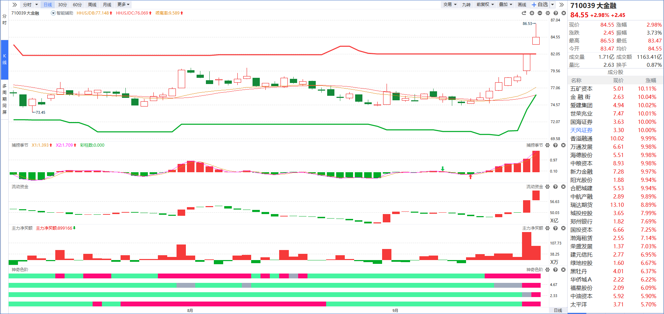The width and height of the screenshot is (664, 314).
Task: Open 画线 drawing tool
Action: click(x=522, y=4)
